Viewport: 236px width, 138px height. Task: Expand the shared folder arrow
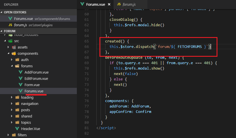pos(12,116)
